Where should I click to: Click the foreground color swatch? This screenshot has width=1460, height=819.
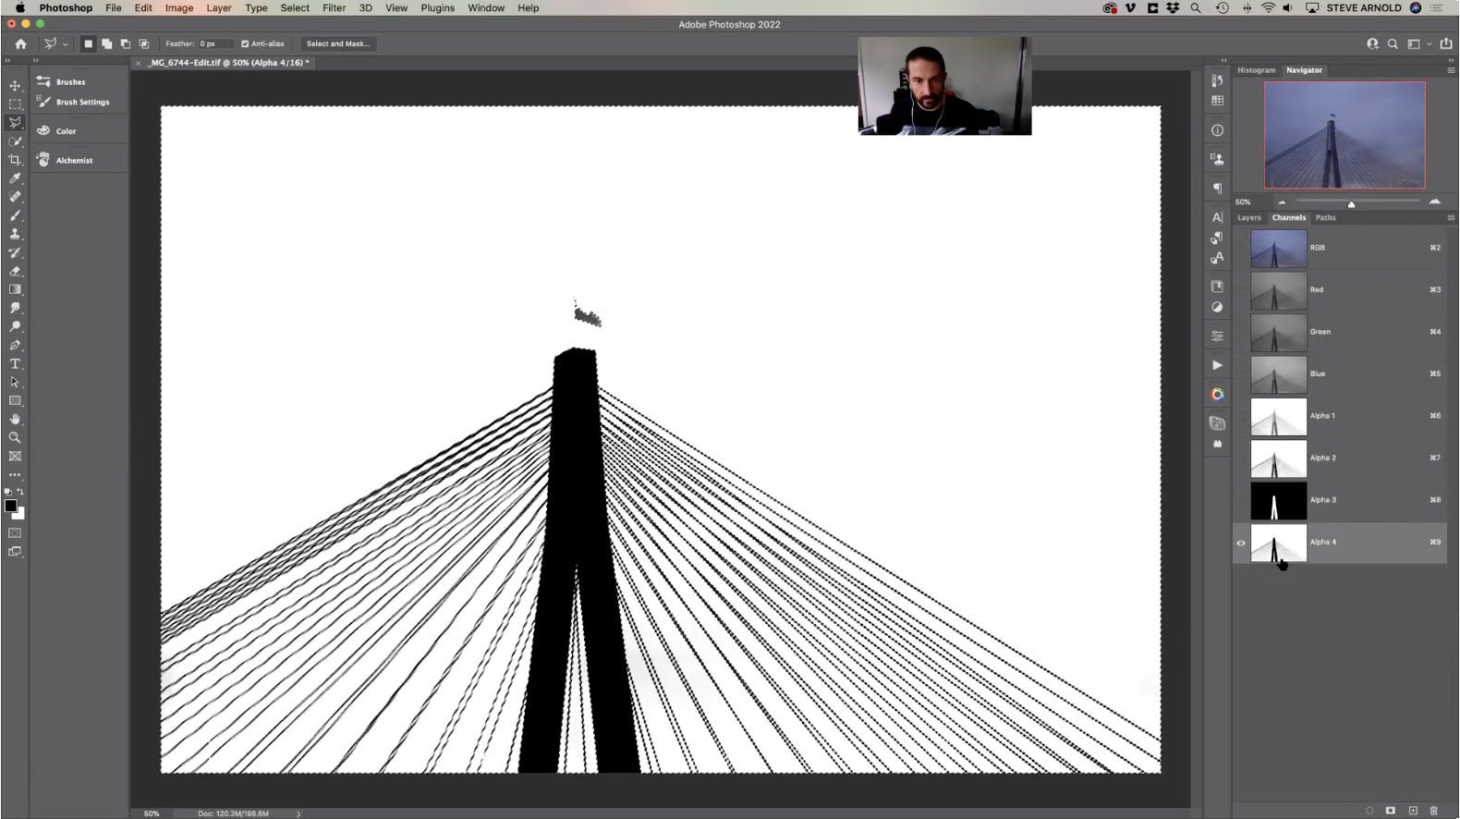tap(11, 506)
